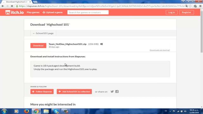This screenshot has height=114, width=203.
Task: Open the Action Center flag icon
Action: click(x=174, y=111)
